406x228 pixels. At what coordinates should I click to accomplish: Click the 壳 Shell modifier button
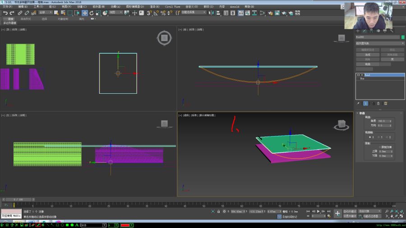[x=392, y=59]
